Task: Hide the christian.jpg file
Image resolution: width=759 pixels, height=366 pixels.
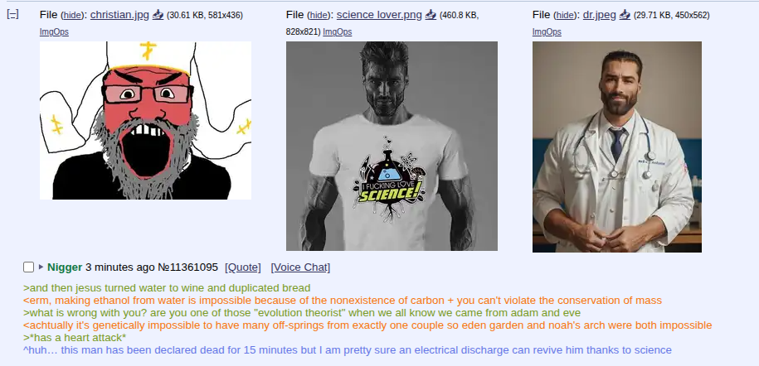Action: click(x=73, y=16)
